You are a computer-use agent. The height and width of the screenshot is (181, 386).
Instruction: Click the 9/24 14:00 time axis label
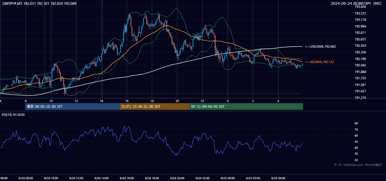[101, 178]
